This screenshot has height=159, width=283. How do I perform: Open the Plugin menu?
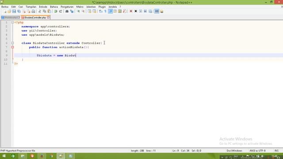point(102,7)
